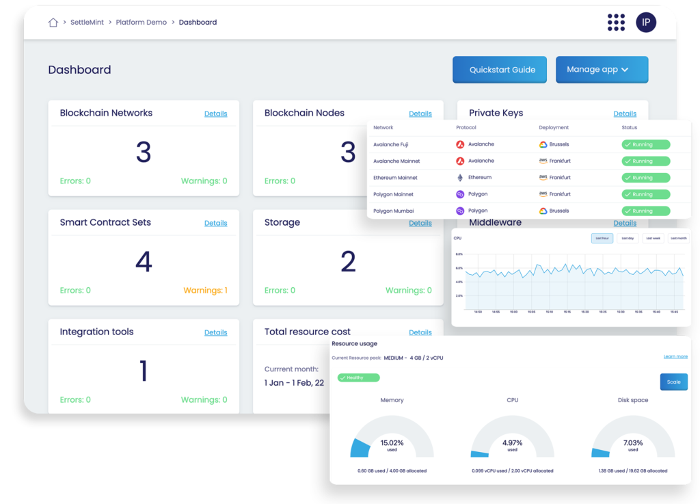700x504 pixels.
Task: Click the Dashboard breadcrumb
Action: (198, 23)
